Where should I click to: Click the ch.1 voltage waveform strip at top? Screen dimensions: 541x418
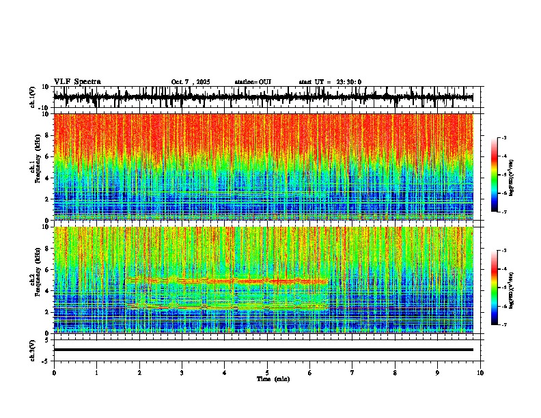click(x=264, y=97)
